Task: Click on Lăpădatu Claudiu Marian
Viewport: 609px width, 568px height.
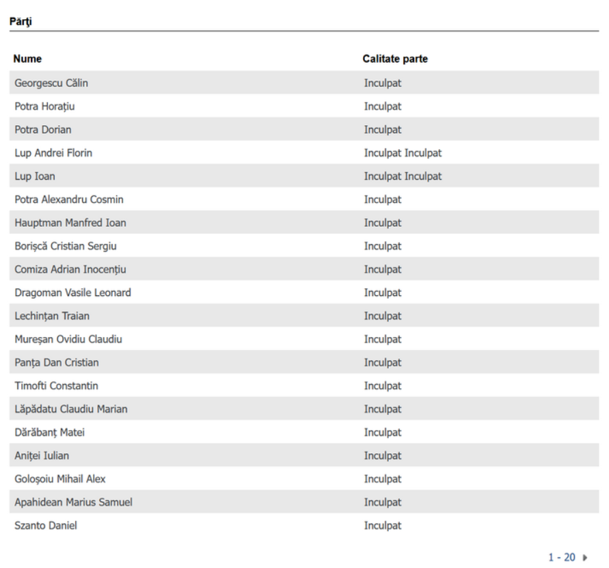Action: 71,409
